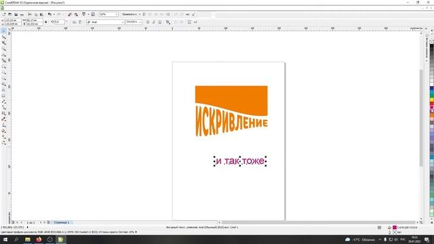This screenshot has width=434, height=244.
Task: Select the Zoom tool in toolbox
Action: point(3,49)
